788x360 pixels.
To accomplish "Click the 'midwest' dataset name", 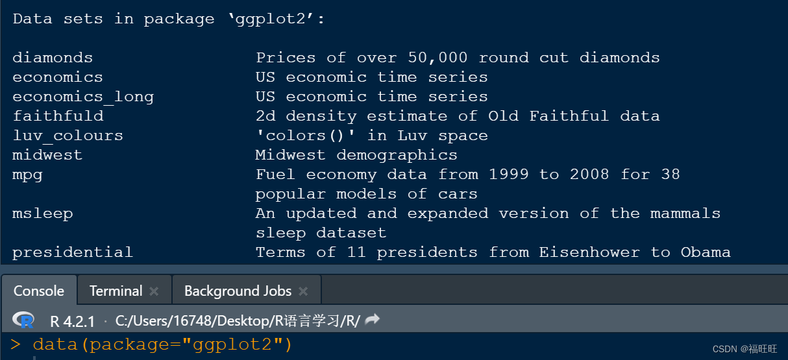I will [47, 155].
